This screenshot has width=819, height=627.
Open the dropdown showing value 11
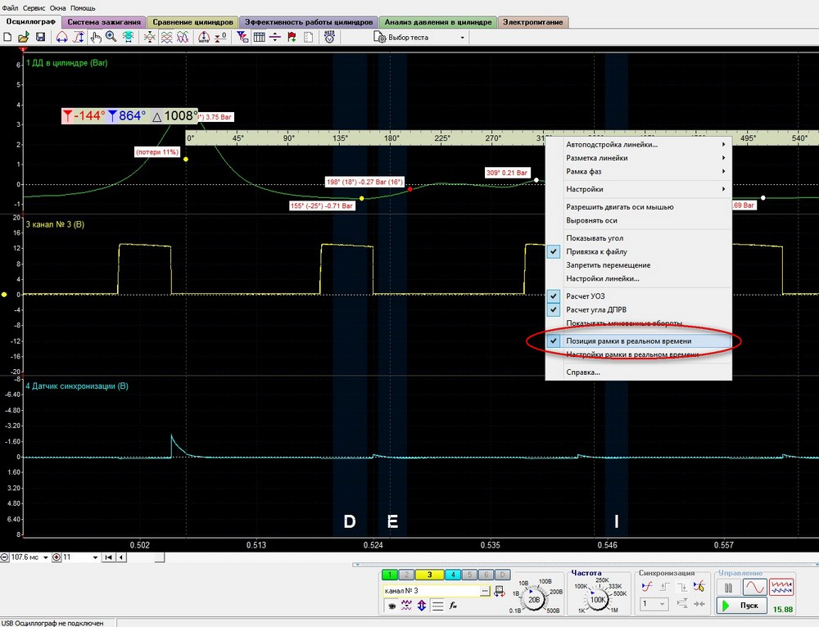point(94,557)
